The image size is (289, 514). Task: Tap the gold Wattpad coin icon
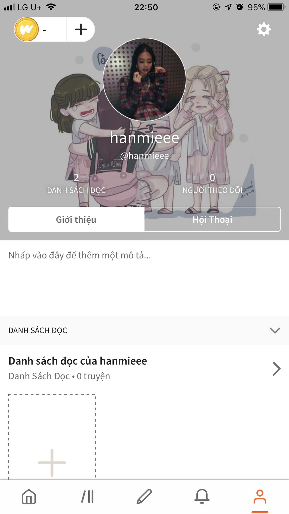coord(27,29)
